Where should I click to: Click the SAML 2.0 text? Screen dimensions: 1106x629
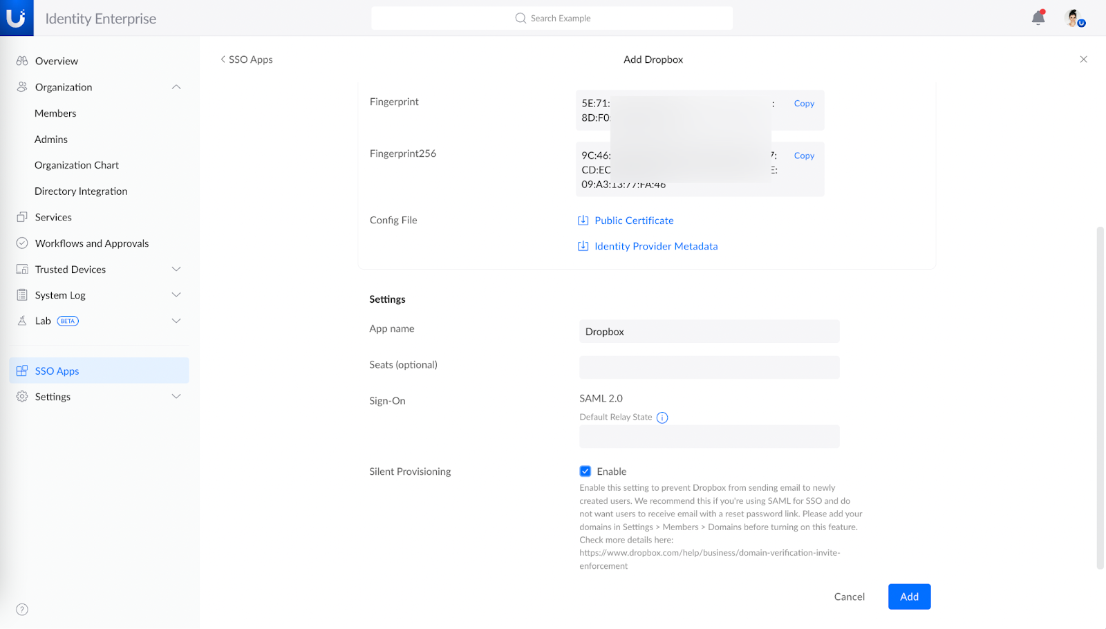[x=601, y=399]
